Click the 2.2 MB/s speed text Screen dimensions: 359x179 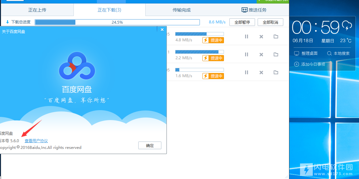coord(184,58)
